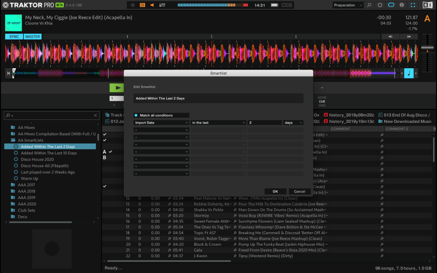Open the AA SmartLists folder

click(x=30, y=140)
